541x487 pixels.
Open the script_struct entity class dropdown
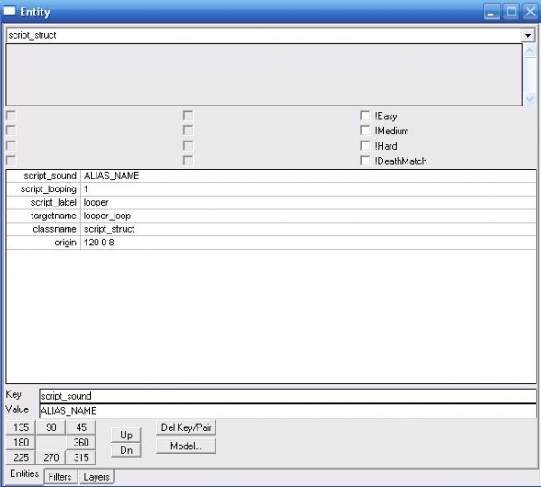(x=527, y=35)
